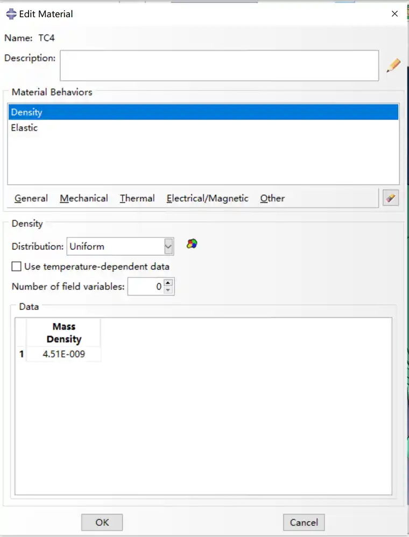Increase the number of field variables
The image size is (409, 537).
click(x=168, y=283)
